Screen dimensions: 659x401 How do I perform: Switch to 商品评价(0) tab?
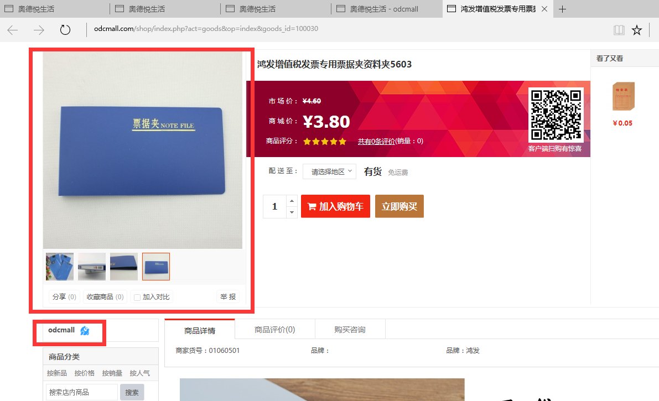(275, 330)
